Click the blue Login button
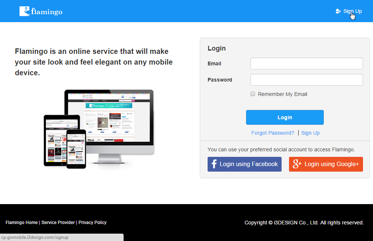 coord(285,117)
